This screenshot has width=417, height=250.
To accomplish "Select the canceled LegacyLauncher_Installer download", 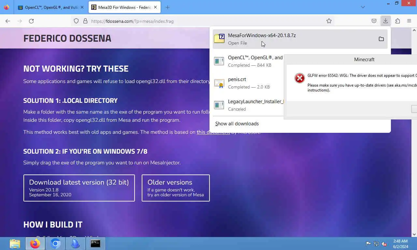I will (x=248, y=105).
